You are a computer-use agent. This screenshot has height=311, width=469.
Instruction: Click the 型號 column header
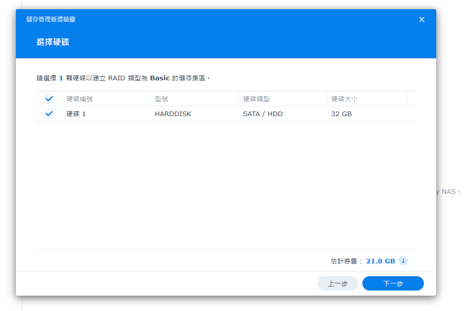pos(161,99)
